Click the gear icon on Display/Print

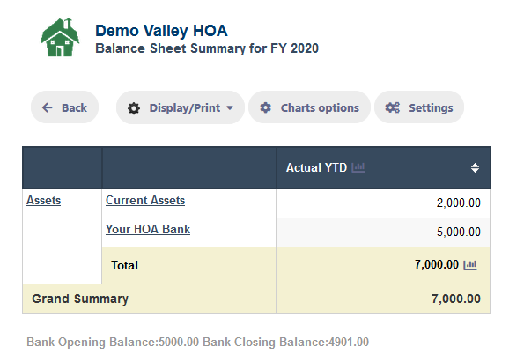click(134, 108)
